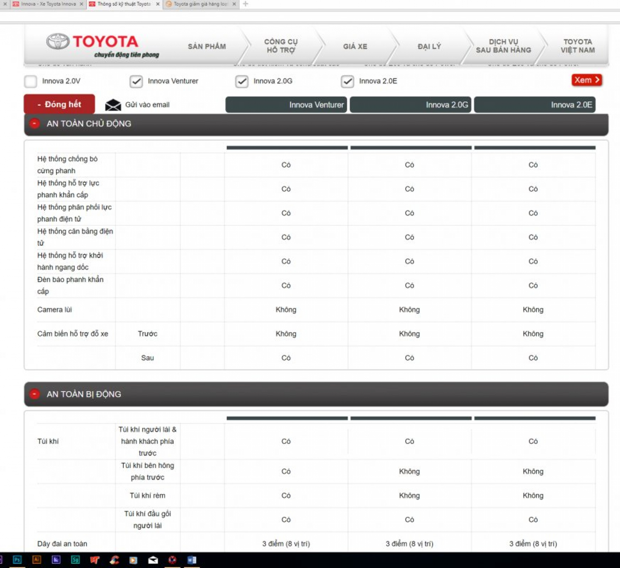Click 'Có' for Túi khí rèm under Innova Venturer
This screenshot has height=568, width=620.
coord(286,496)
